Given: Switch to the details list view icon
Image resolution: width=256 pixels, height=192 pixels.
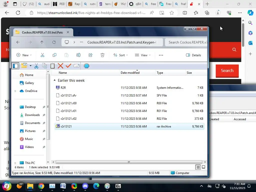Looking at the screenshot, I should tap(198, 167).
